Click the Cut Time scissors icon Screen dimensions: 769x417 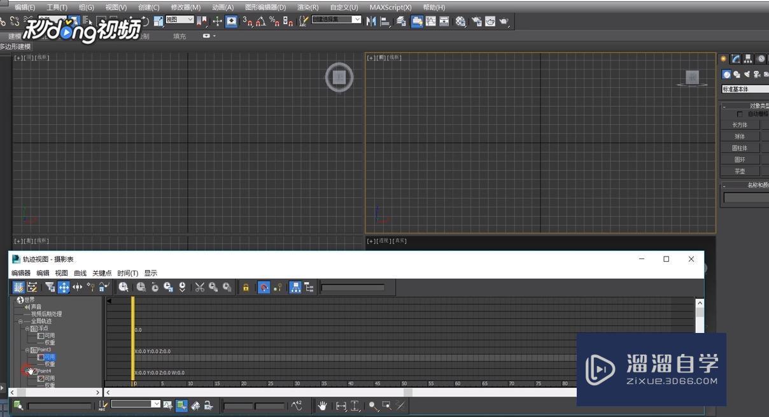point(199,288)
